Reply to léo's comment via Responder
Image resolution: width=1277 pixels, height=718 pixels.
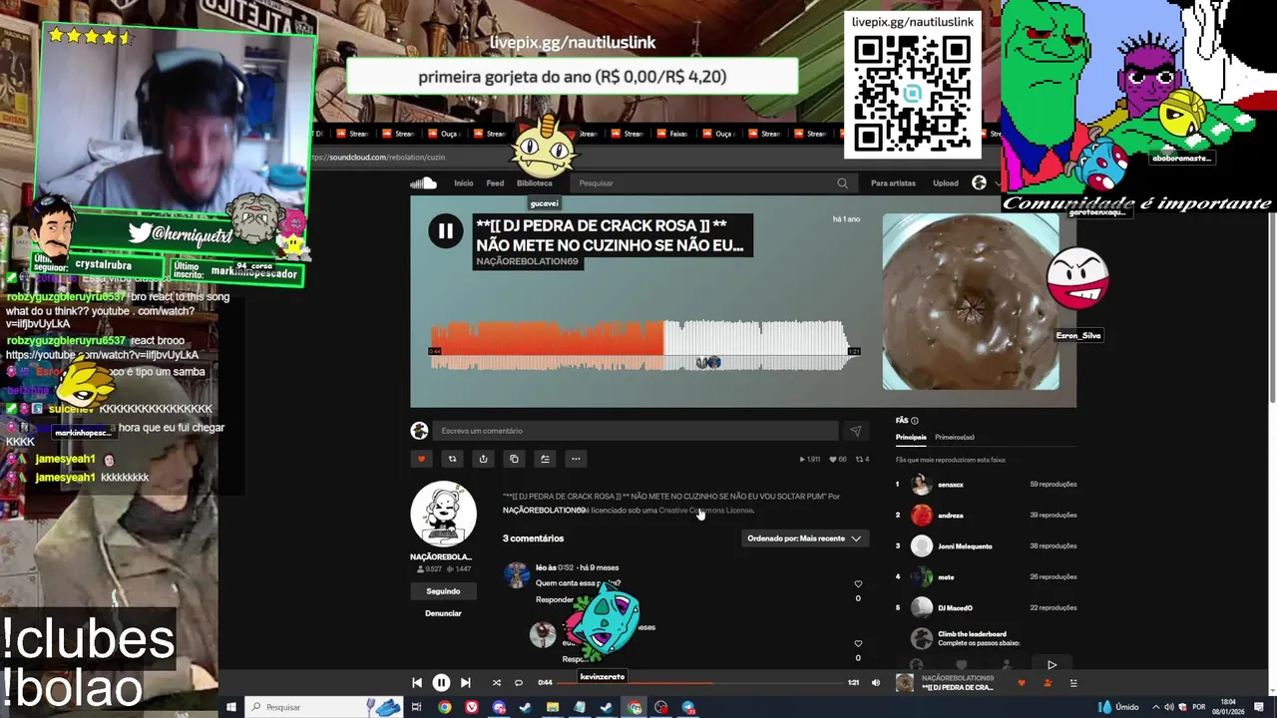tap(555, 599)
